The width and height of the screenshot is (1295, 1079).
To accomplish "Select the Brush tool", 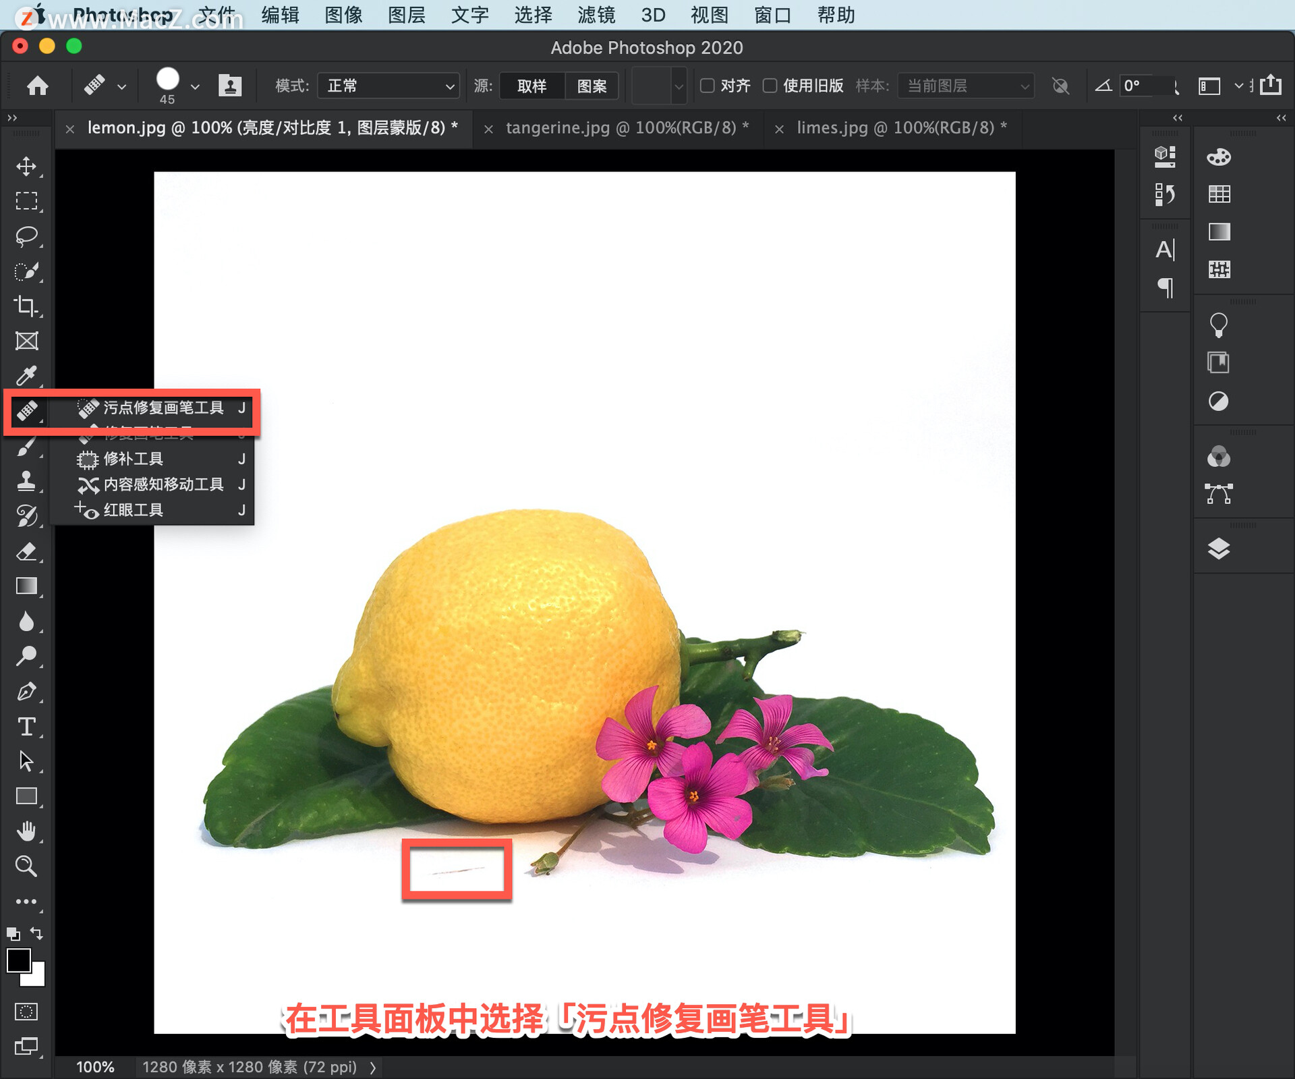I will (27, 446).
